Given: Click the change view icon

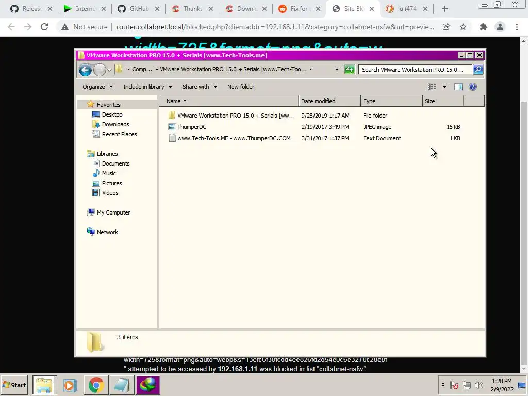Looking at the screenshot, I should 432,87.
